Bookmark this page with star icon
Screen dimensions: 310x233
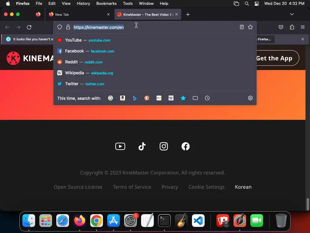[250, 27]
